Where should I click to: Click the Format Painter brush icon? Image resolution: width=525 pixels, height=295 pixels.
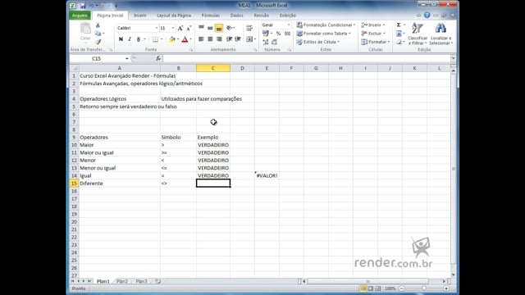(98, 42)
